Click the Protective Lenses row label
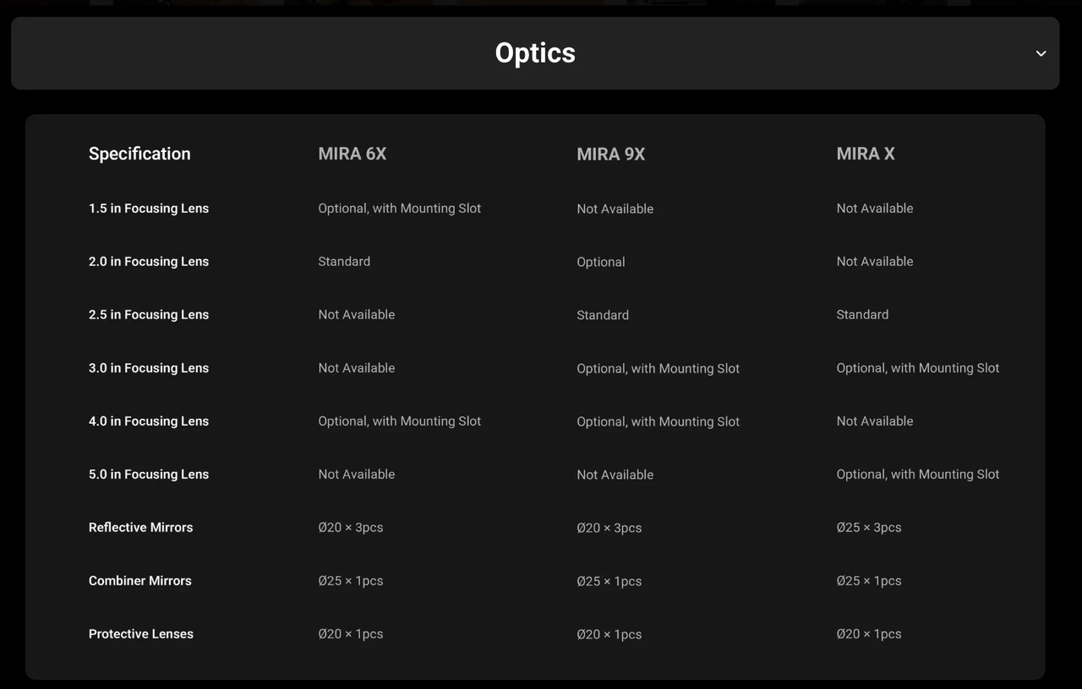 141,634
